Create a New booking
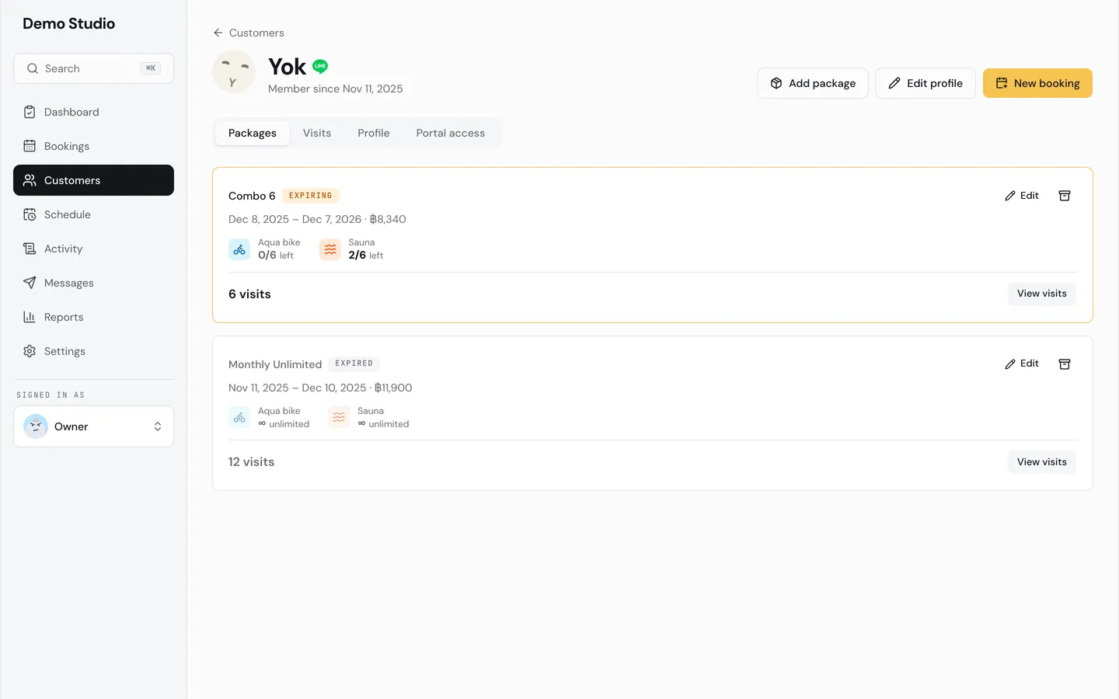 pos(1037,83)
